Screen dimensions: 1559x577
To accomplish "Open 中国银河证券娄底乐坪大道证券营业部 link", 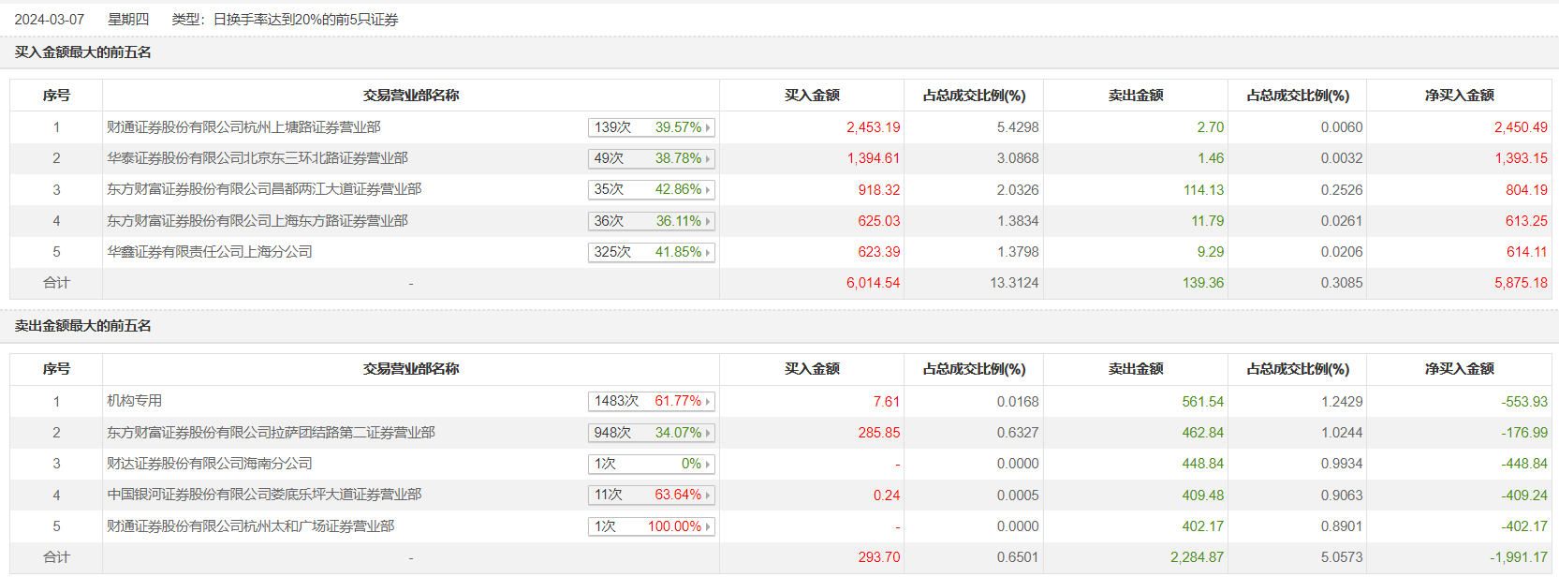I will tap(264, 495).
